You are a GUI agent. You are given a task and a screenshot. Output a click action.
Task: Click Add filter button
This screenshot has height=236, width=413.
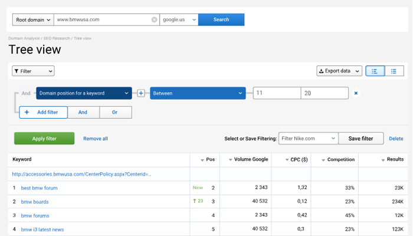pos(44,113)
